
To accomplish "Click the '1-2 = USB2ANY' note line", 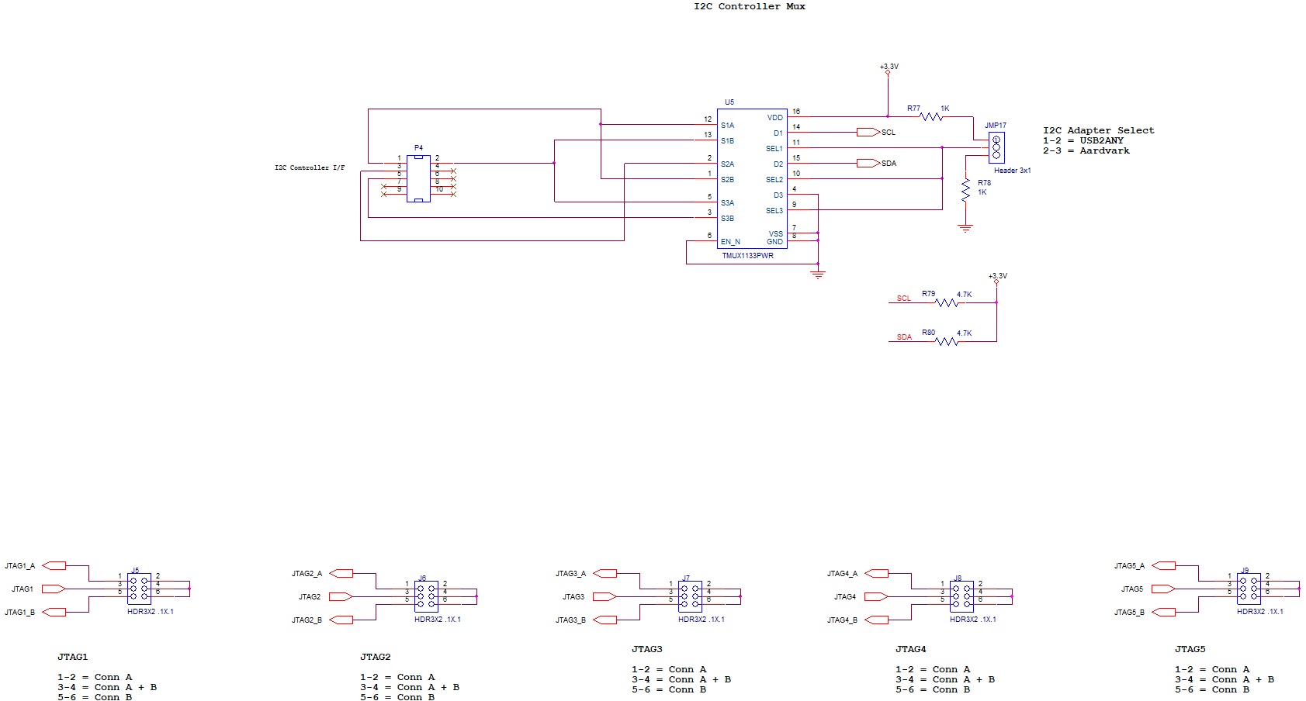I will 1083,140.
